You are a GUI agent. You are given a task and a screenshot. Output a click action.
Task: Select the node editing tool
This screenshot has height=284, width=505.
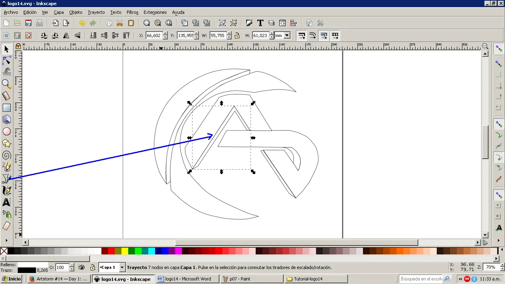(x=7, y=61)
